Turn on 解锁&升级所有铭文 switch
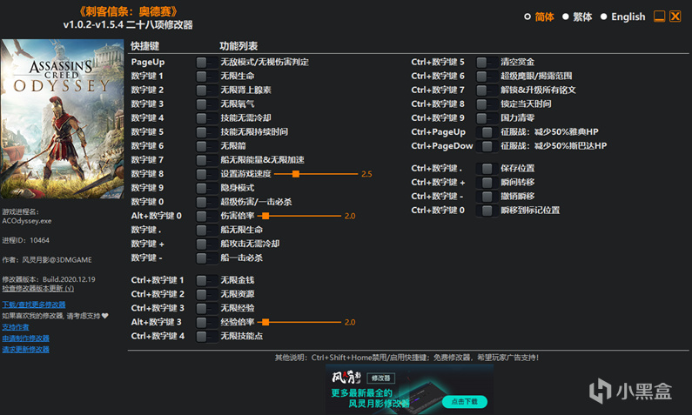Viewport: 692px width, 415px height. [487, 90]
